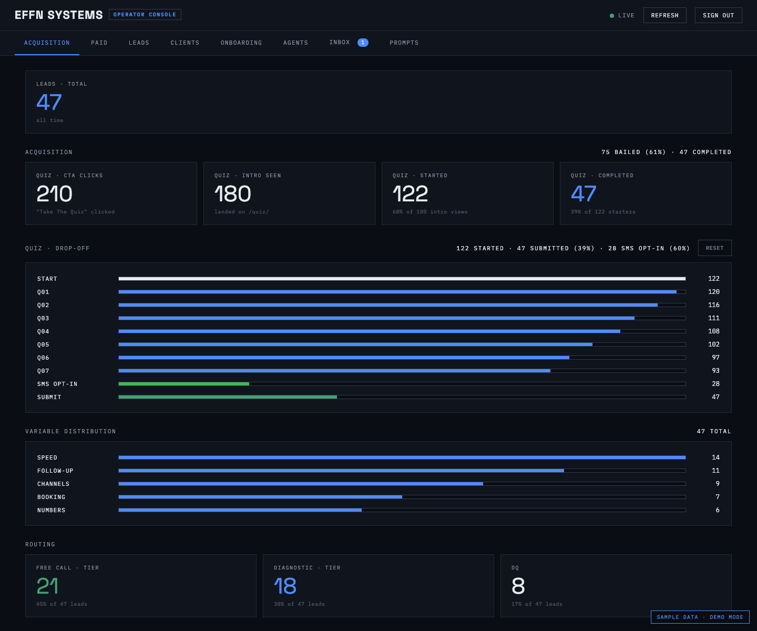This screenshot has height=631, width=757.
Task: Click the START drop-off bar
Action: [x=402, y=279]
